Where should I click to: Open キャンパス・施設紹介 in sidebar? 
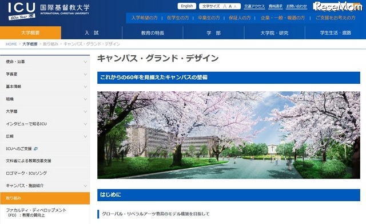[x=25, y=186]
